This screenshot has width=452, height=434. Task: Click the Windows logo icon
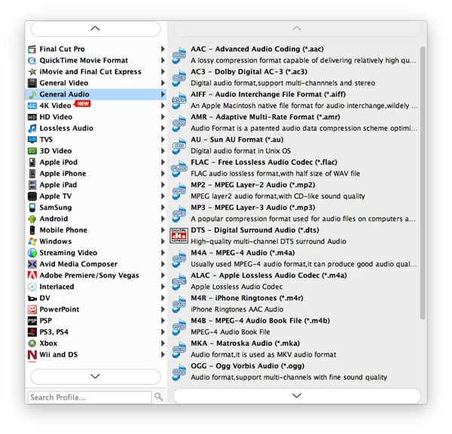point(32,241)
